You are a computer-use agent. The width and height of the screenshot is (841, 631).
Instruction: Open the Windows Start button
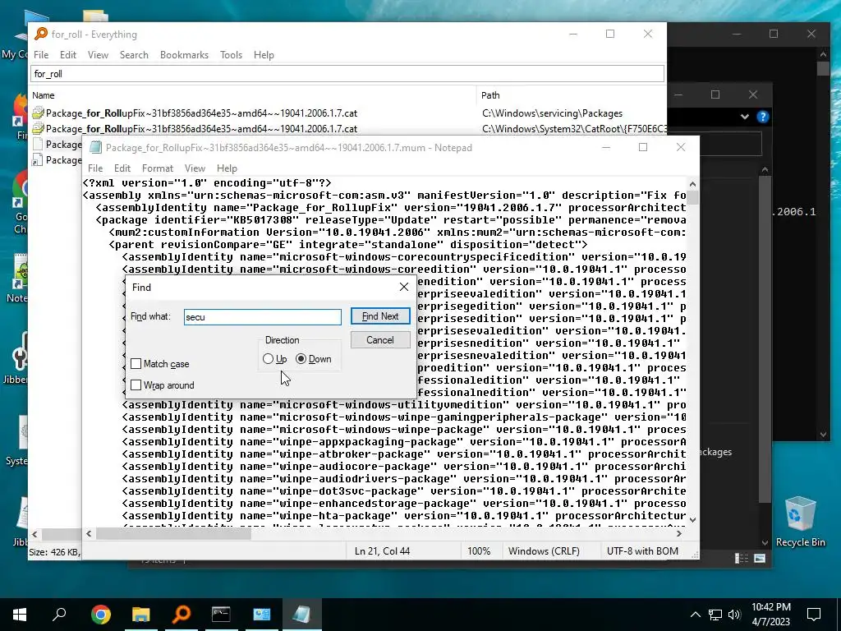pyautogui.click(x=20, y=614)
